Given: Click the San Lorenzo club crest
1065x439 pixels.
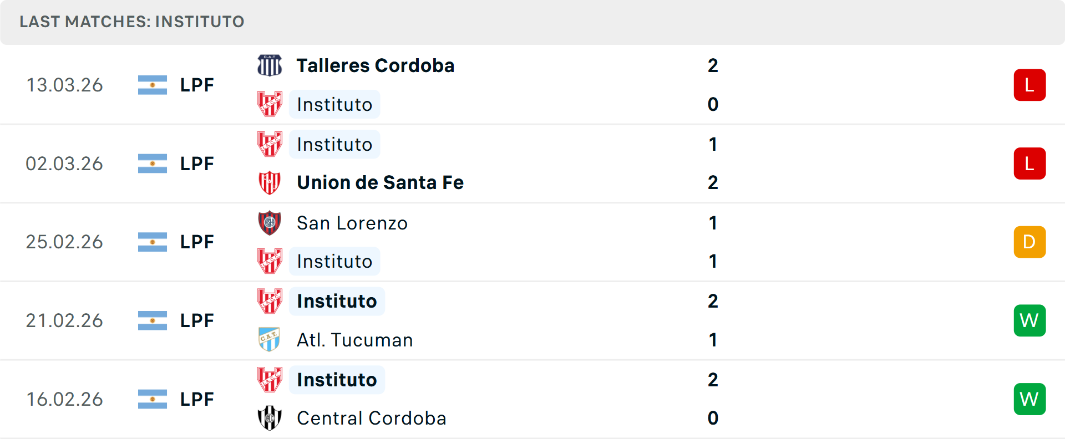Looking at the screenshot, I should [270, 223].
